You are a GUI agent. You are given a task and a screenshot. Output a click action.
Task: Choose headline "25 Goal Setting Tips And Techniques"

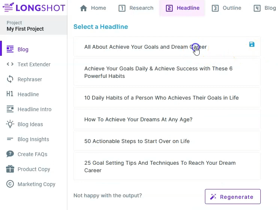tap(167, 167)
